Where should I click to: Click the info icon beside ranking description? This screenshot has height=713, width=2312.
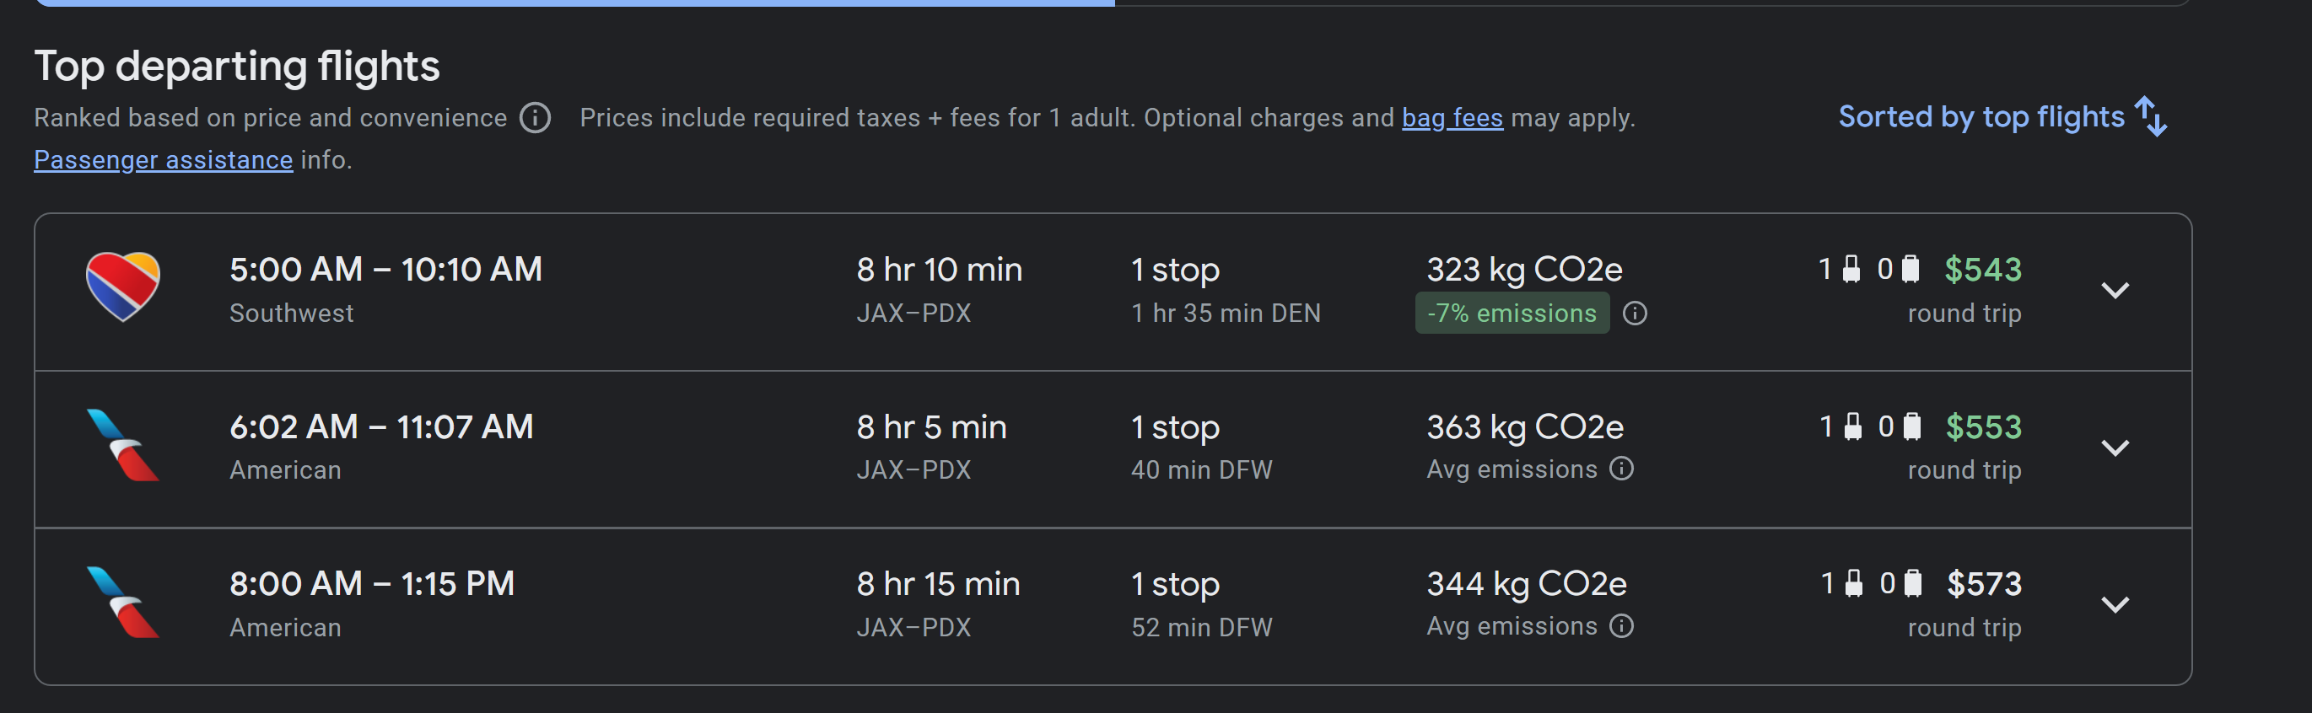[535, 117]
